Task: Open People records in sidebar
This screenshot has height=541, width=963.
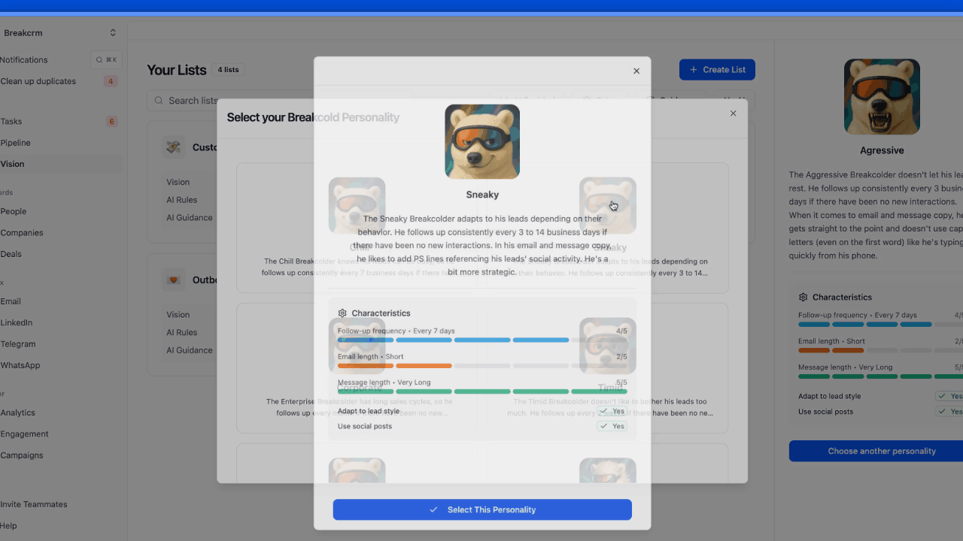Action: coord(14,212)
